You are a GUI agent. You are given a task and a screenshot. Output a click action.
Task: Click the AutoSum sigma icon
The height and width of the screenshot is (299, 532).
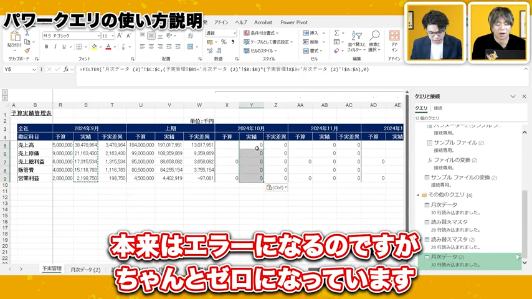coord(336,33)
